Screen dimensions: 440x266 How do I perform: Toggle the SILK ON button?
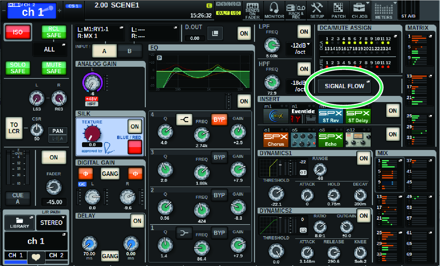click(x=135, y=126)
